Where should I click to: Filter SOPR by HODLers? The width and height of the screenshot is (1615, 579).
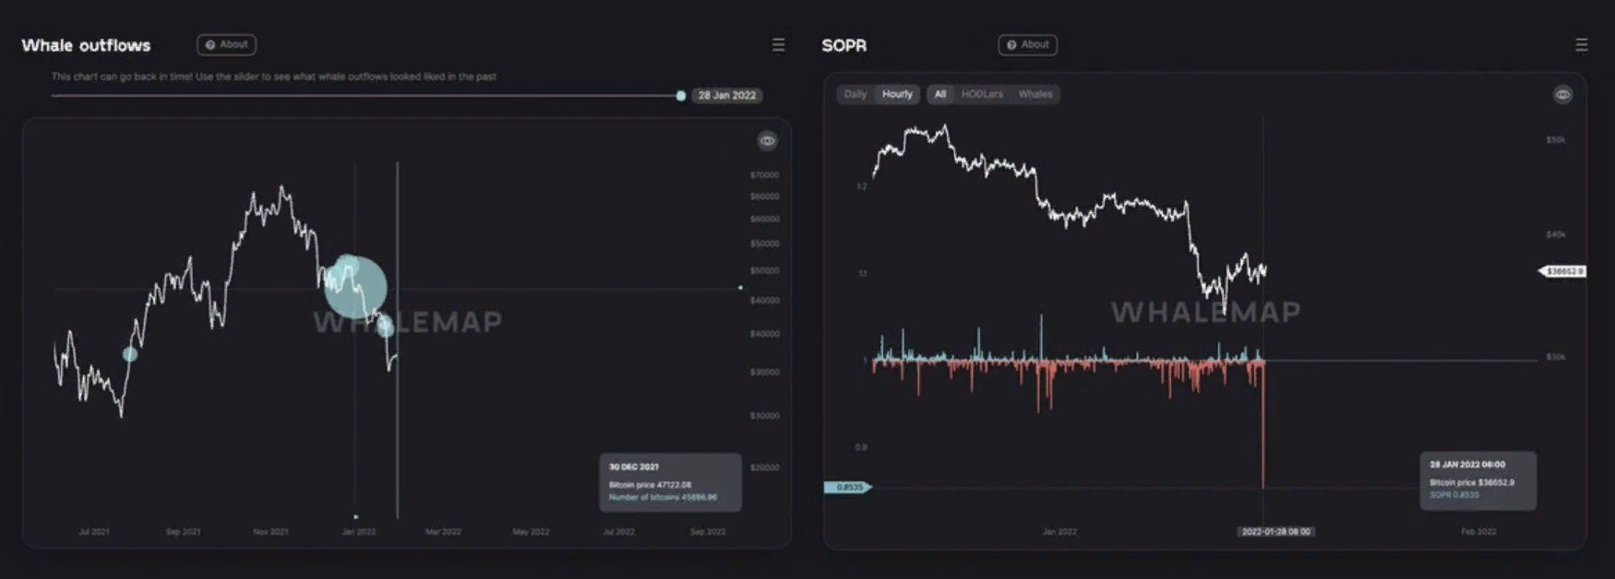coord(982,94)
